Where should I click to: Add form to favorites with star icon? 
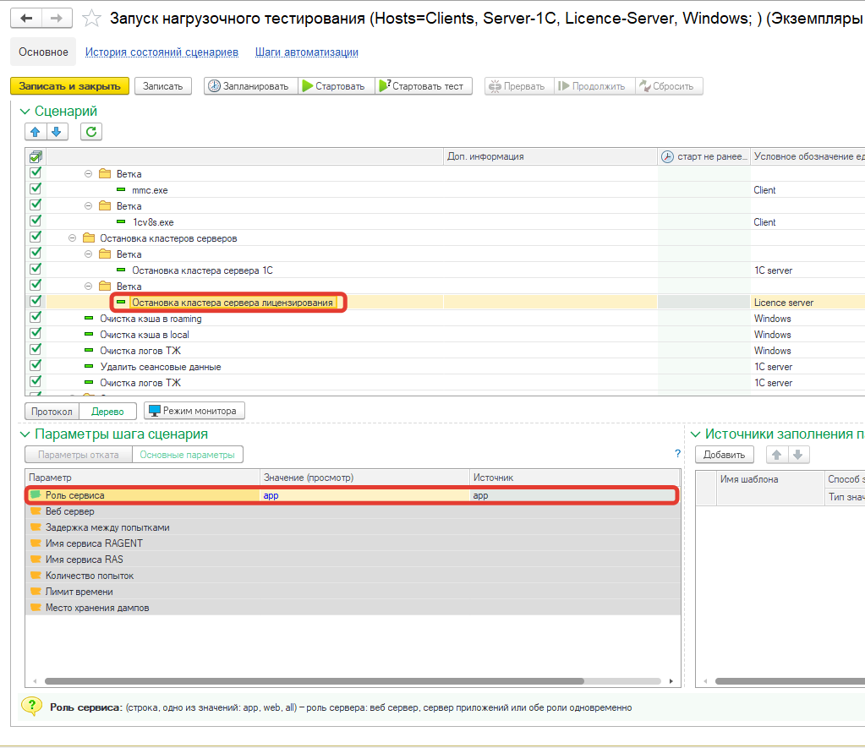[93, 19]
